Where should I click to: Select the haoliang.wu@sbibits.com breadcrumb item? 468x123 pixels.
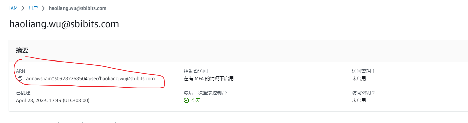coord(77,8)
